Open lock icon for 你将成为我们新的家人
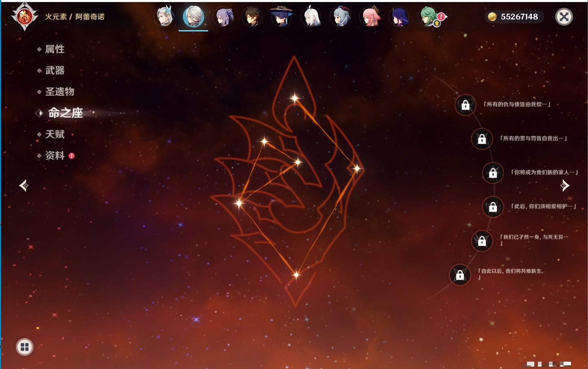Viewport: 588px width, 369px height. click(x=493, y=173)
